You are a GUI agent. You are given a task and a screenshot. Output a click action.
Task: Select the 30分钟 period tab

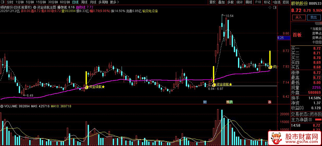click(53, 2)
